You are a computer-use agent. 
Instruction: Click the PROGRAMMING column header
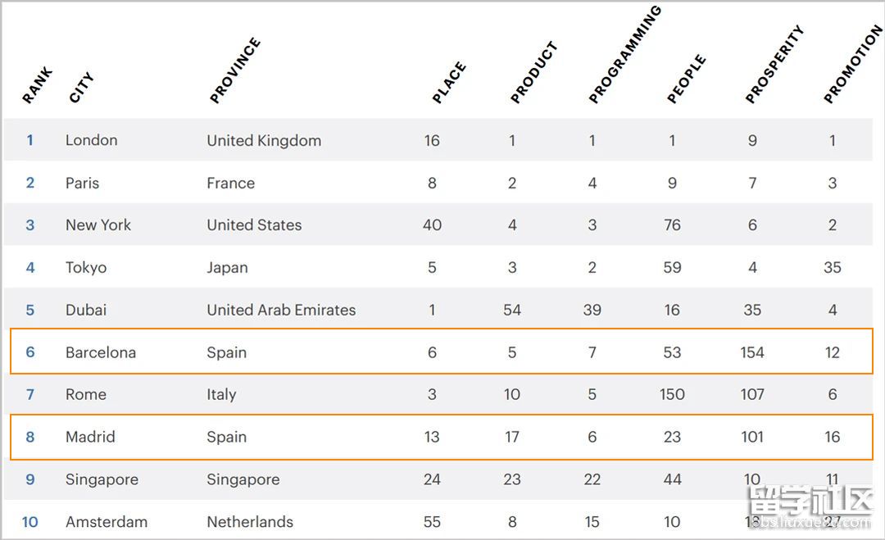(624, 56)
